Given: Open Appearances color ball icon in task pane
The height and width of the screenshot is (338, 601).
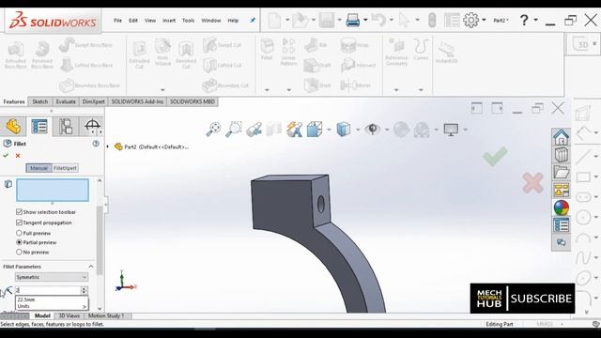Looking at the screenshot, I should (562, 207).
